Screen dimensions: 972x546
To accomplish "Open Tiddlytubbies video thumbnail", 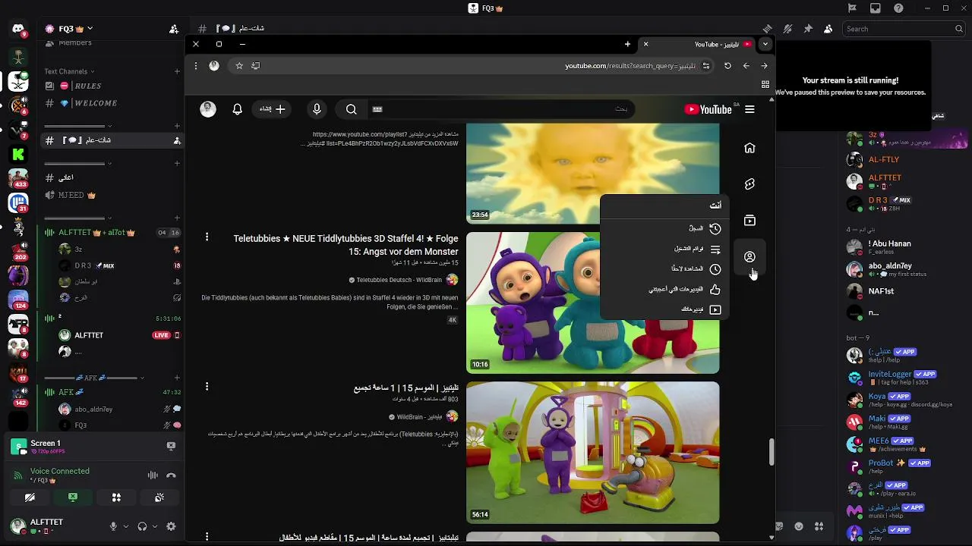I will tap(592, 303).
